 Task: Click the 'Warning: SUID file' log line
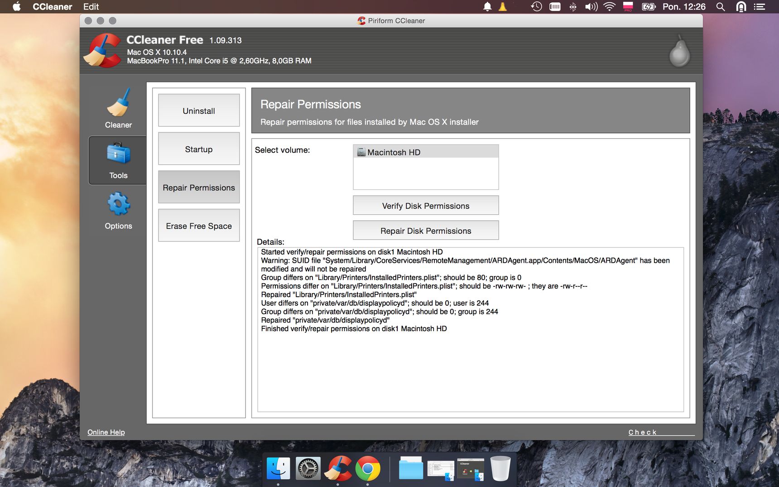(x=465, y=265)
